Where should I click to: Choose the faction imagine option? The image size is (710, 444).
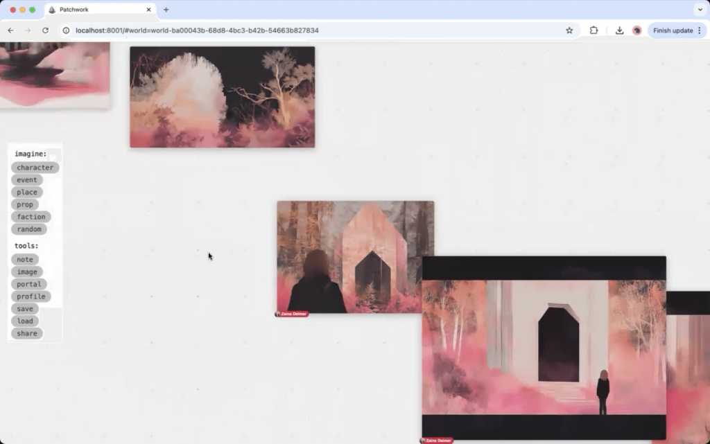[31, 217]
